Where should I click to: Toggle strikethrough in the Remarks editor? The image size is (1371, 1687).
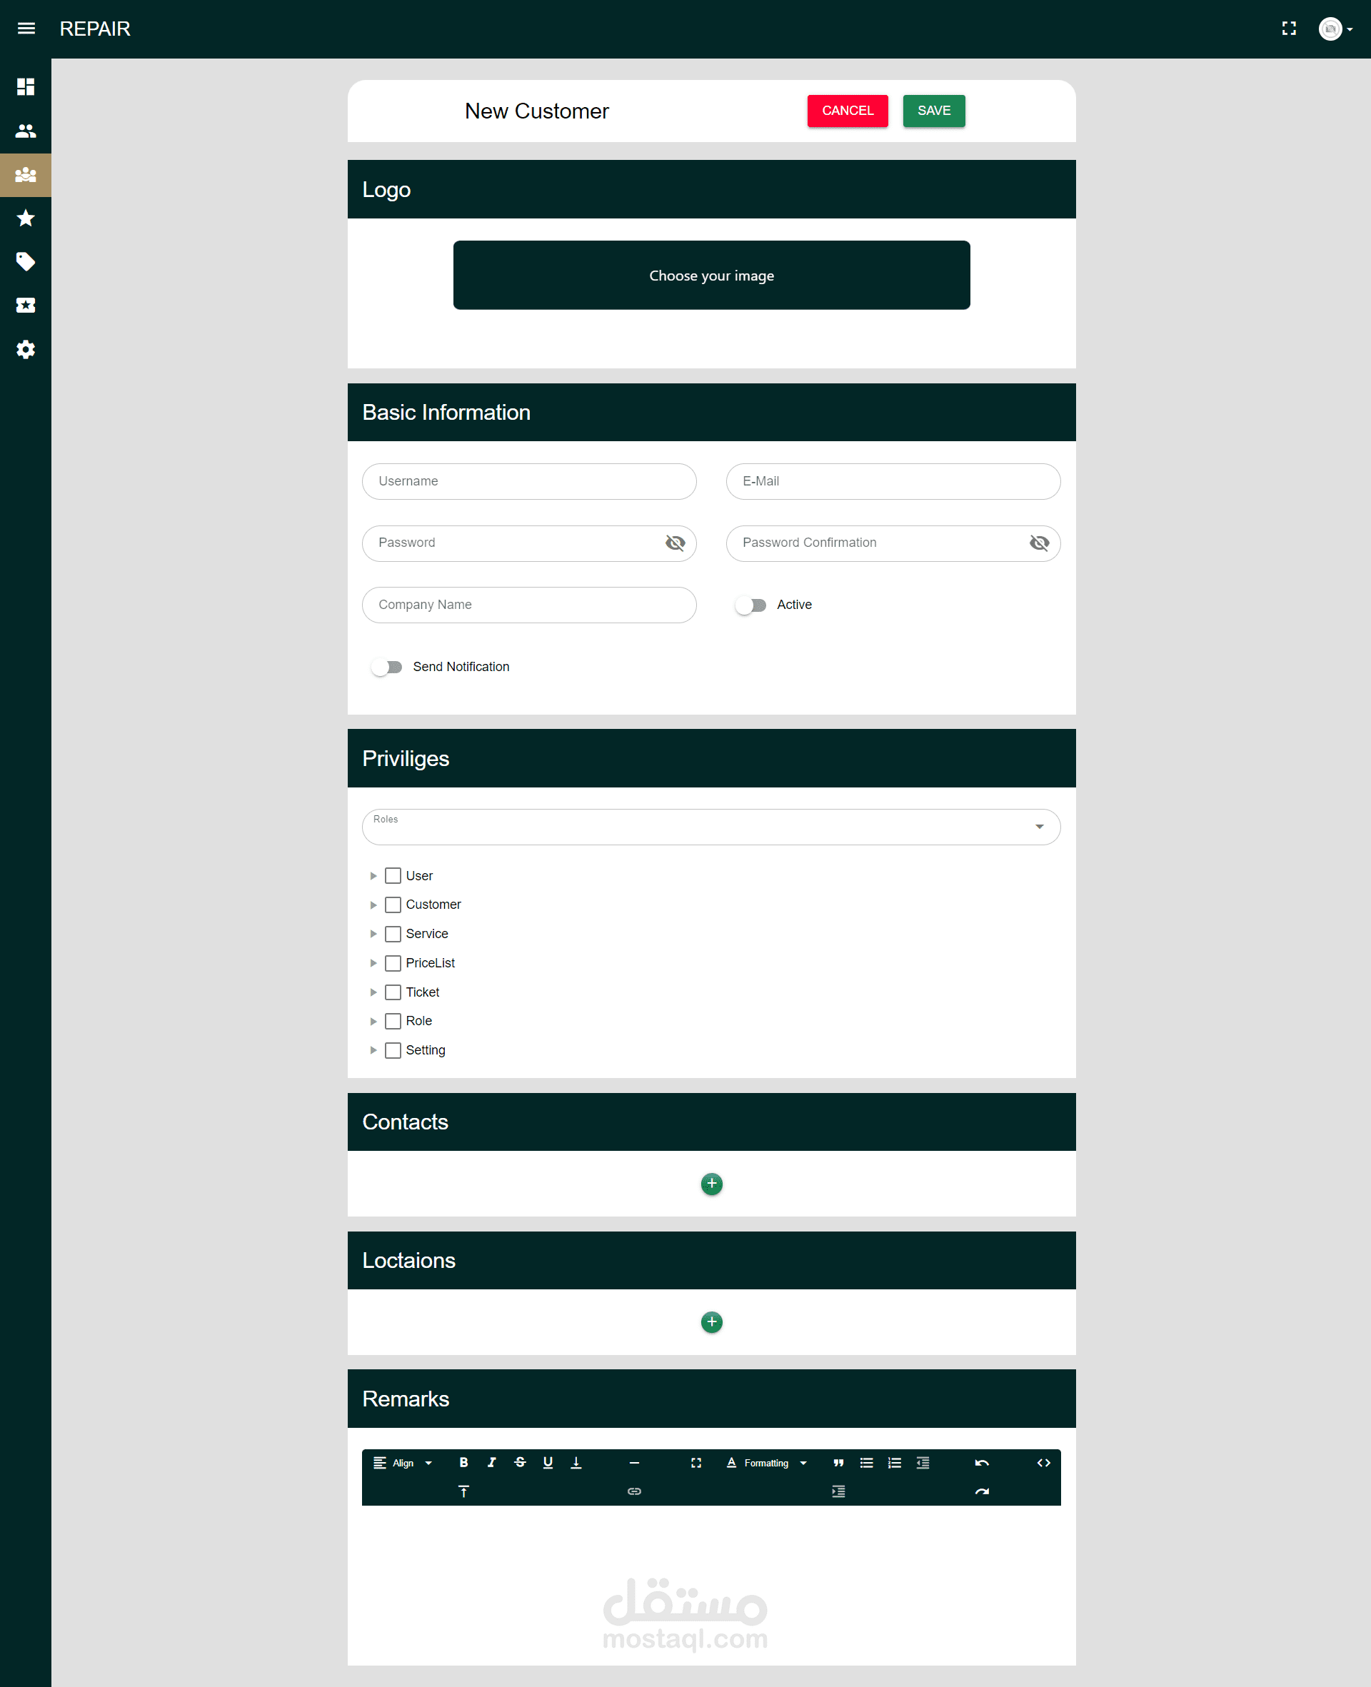(520, 1463)
